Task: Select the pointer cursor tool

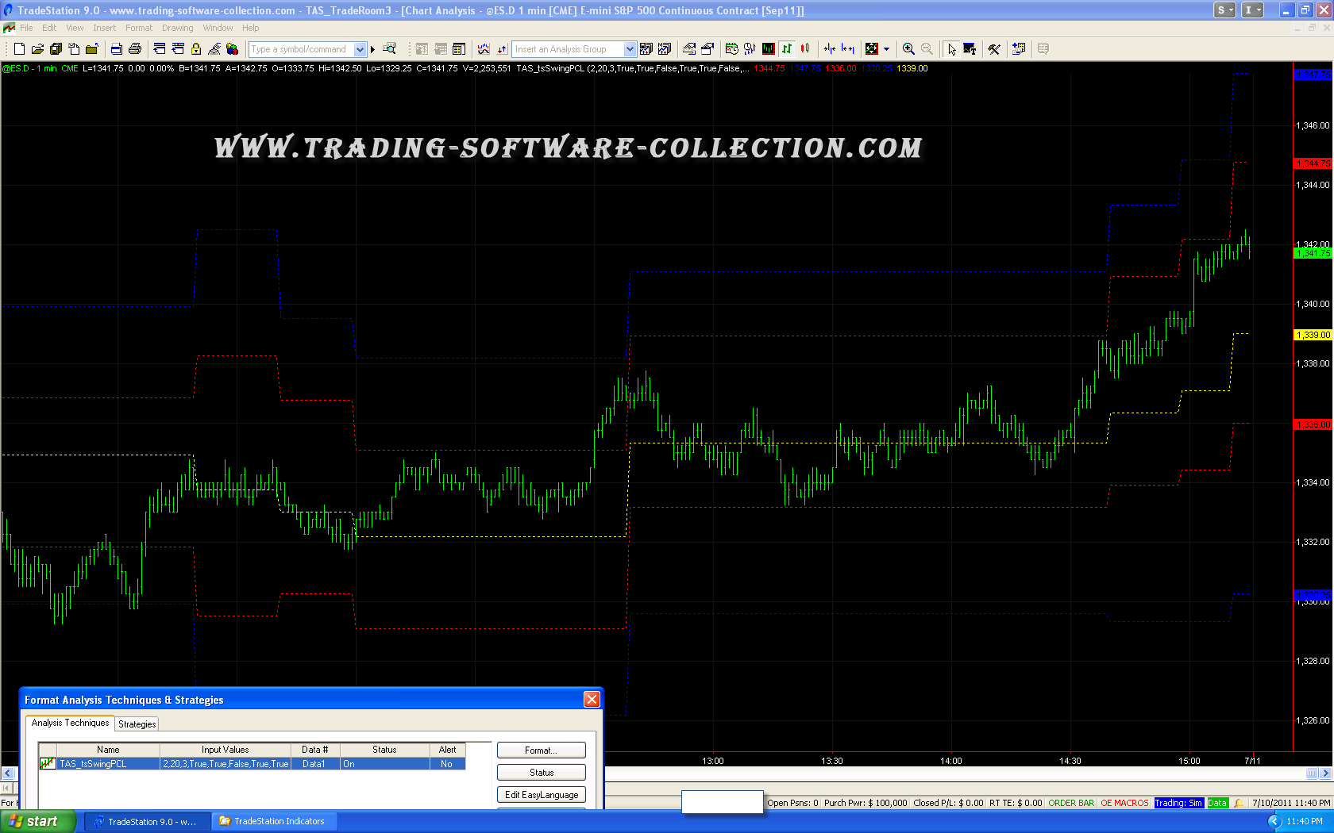Action: coord(951,49)
